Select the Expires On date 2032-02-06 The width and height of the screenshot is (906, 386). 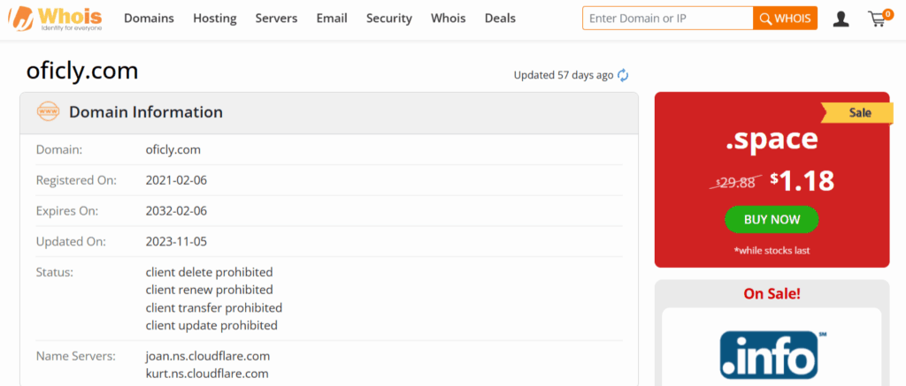176,211
